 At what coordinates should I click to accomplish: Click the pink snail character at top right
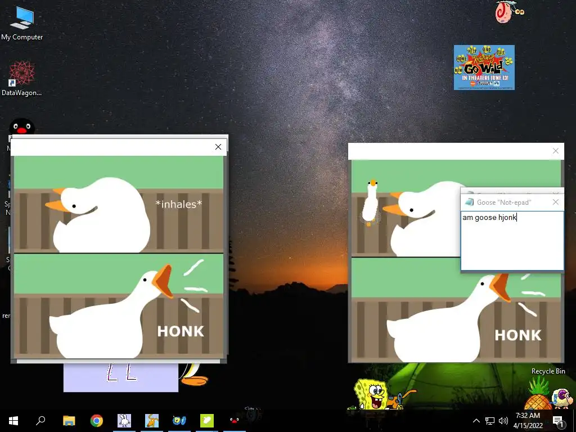coord(508,12)
